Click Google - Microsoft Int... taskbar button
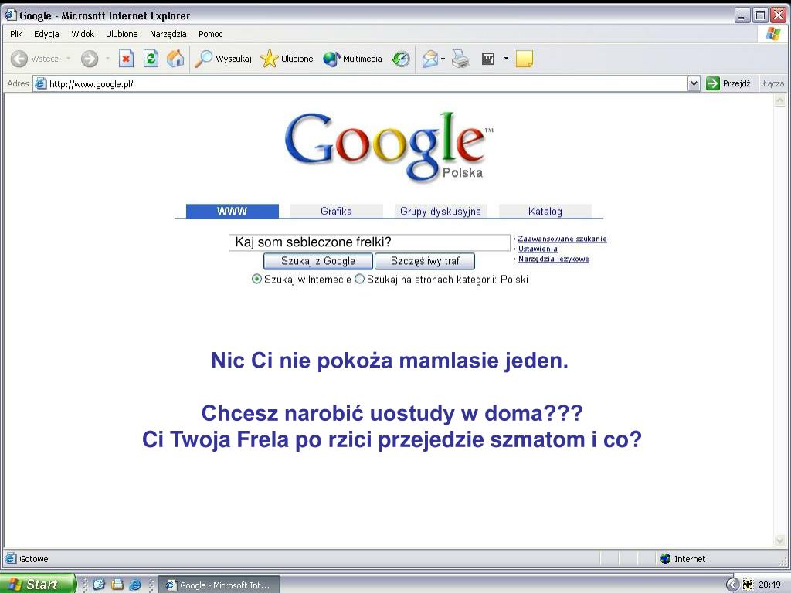 click(x=219, y=585)
